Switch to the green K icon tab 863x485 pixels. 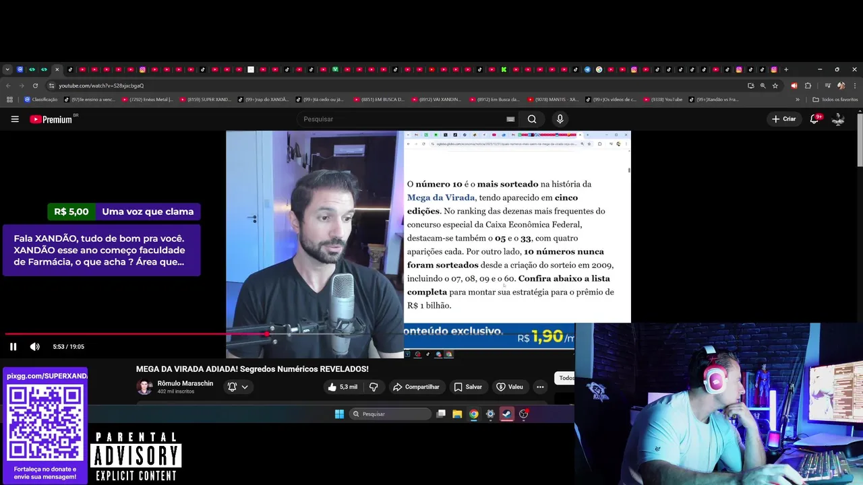[x=504, y=69]
